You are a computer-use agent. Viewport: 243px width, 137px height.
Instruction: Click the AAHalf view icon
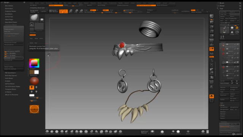(211, 36)
